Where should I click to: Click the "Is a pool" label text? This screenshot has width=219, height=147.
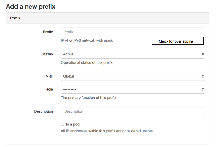pyautogui.click(x=73, y=124)
